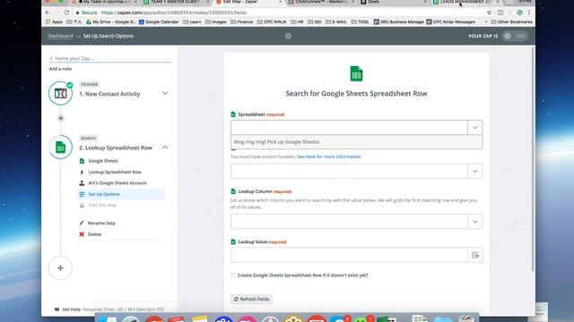The image size is (574, 322).
Task: Open the Chrome three-dot menu
Action: point(529,13)
